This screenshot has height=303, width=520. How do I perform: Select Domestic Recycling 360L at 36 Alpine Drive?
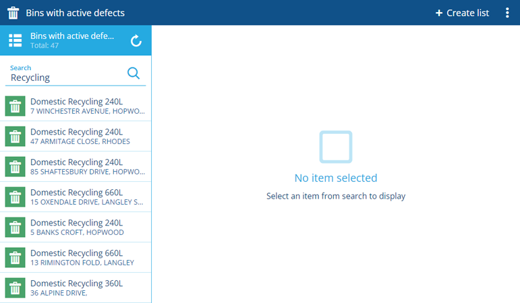click(76, 288)
